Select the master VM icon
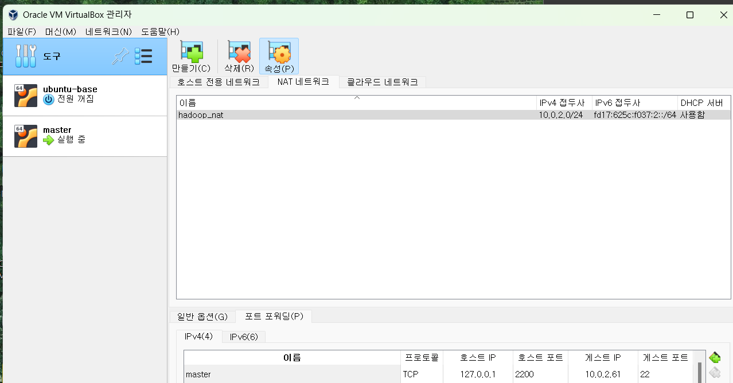 pyautogui.click(x=26, y=136)
